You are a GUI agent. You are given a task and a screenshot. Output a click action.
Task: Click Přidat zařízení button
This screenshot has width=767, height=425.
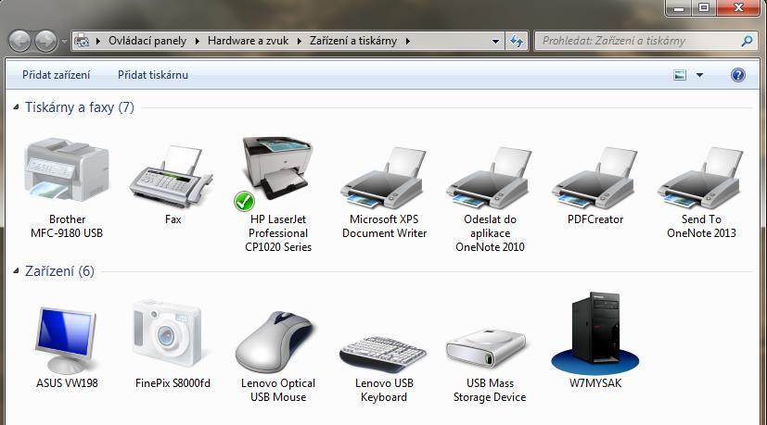(x=57, y=75)
